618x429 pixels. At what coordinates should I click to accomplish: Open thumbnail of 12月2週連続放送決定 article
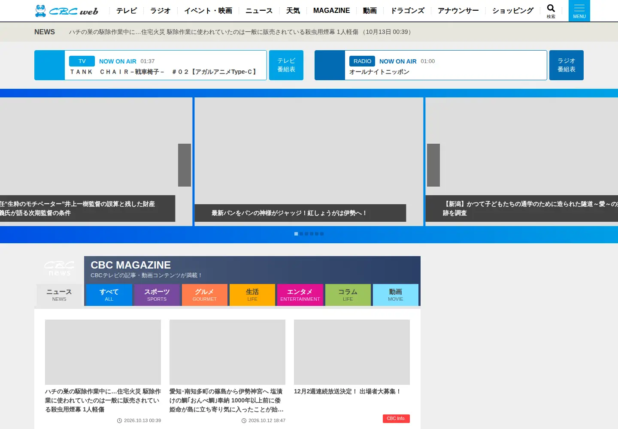[352, 352]
